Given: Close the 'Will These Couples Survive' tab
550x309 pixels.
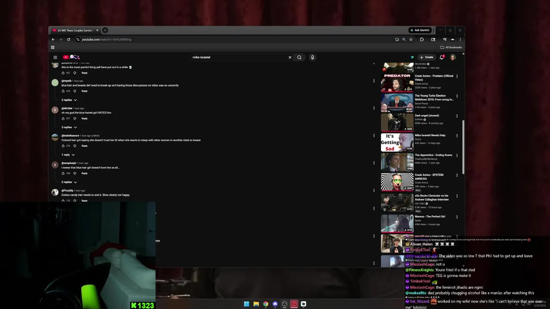Looking at the screenshot, I should point(97,30).
